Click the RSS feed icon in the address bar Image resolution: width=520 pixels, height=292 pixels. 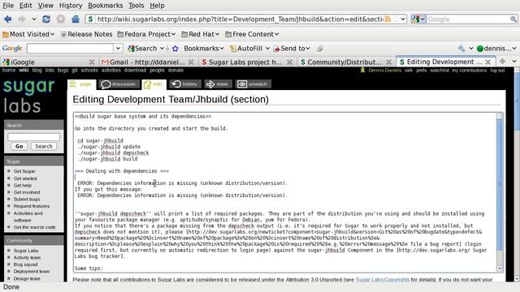[388, 19]
